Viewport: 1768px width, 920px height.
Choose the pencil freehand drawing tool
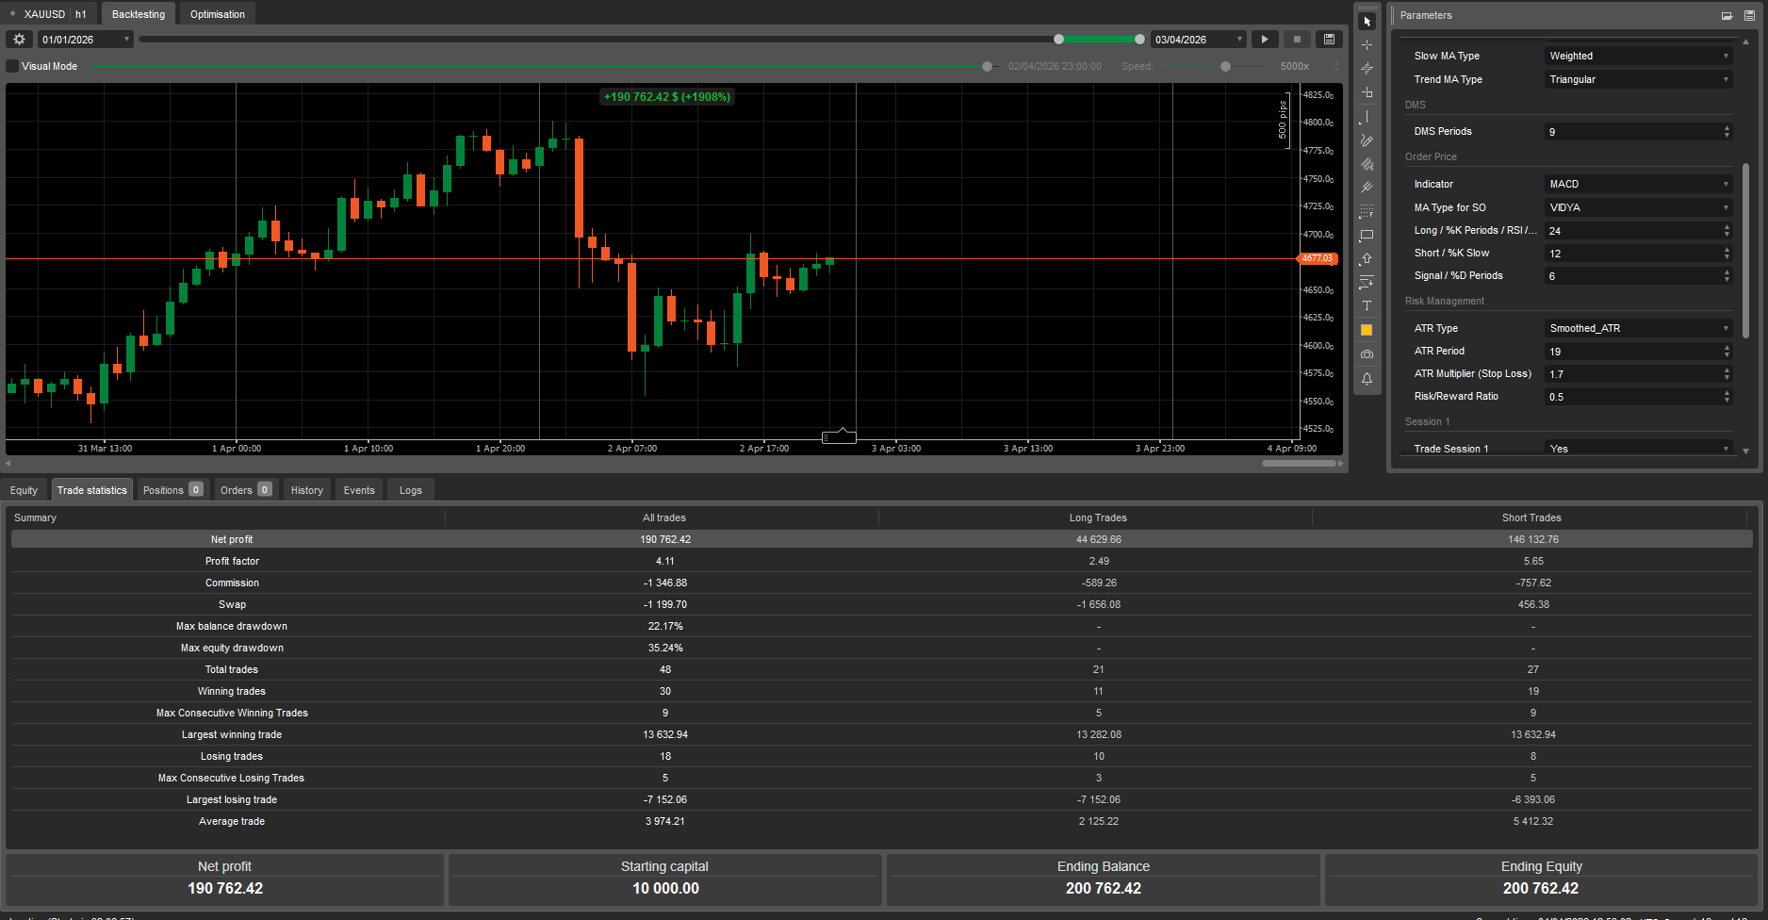coord(1367,140)
